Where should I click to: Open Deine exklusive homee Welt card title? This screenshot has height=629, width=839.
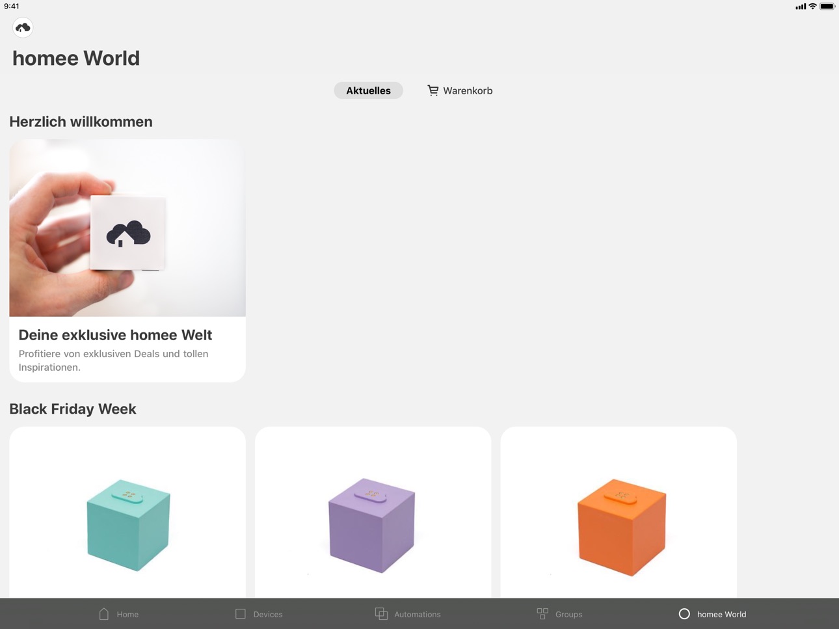(x=115, y=335)
